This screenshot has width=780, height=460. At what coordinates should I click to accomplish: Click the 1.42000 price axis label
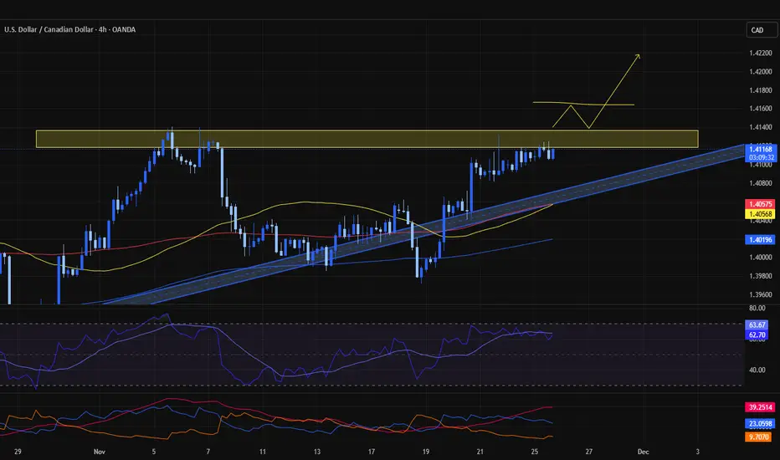pyautogui.click(x=761, y=72)
